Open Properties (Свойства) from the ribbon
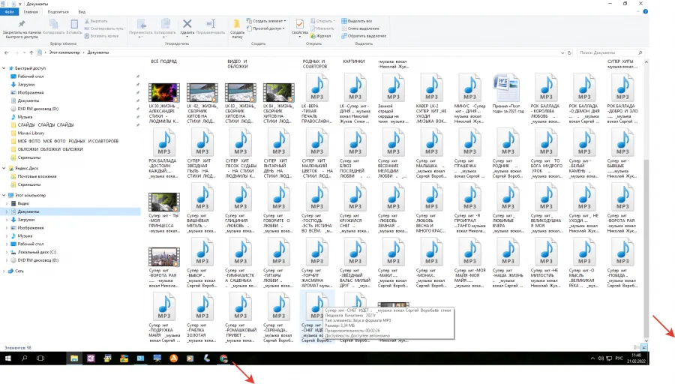Screen dimensions: 675x384 (x=299, y=25)
